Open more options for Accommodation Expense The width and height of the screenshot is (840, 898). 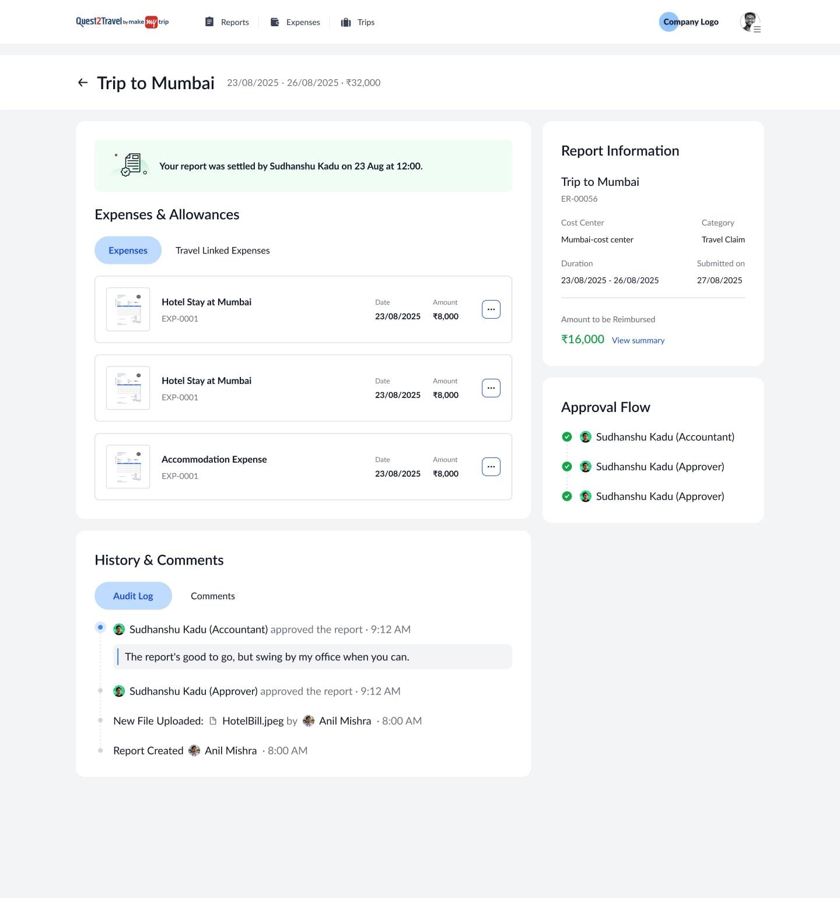(491, 467)
